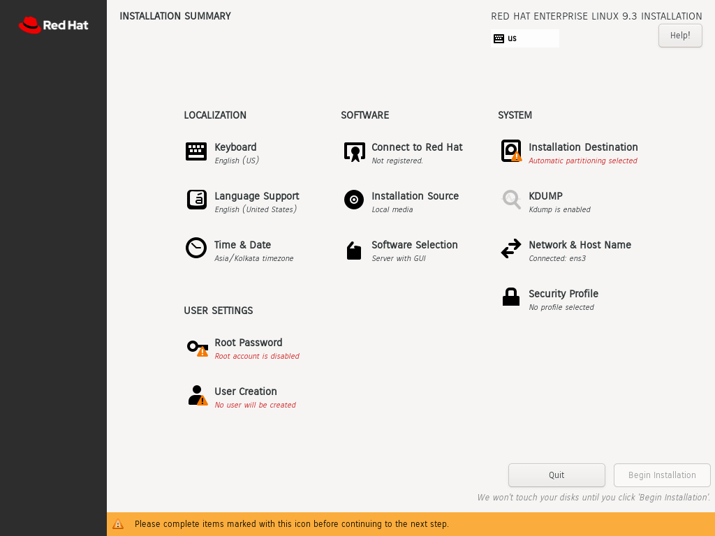Click the "Please complete items marked" warning message

(x=292, y=524)
